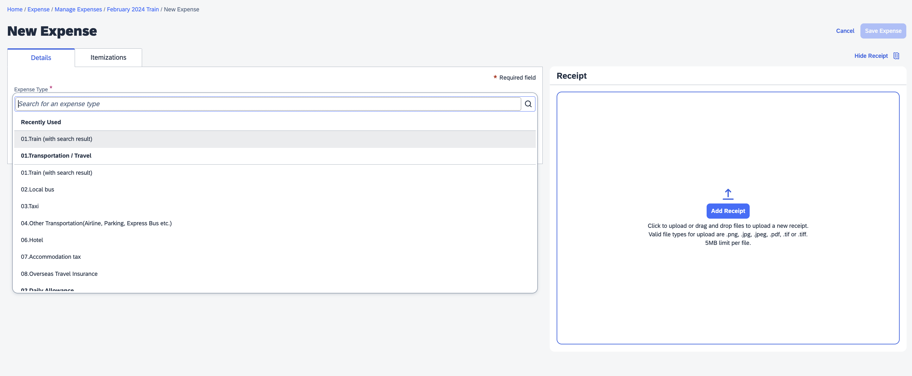Click the Hide Receipt clipboard icon

pos(896,56)
